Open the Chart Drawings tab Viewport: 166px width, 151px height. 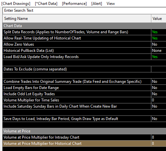click(x=16, y=4)
